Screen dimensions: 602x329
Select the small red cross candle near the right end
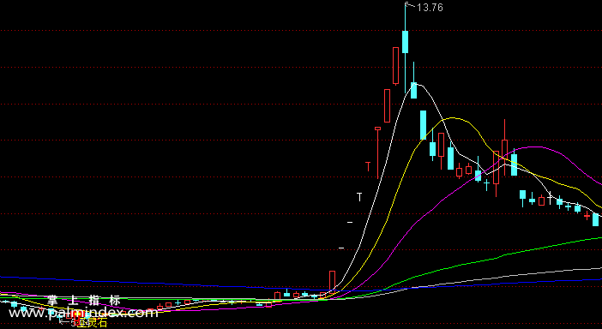point(587,217)
